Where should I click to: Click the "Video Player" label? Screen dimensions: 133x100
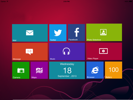tap(93, 59)
